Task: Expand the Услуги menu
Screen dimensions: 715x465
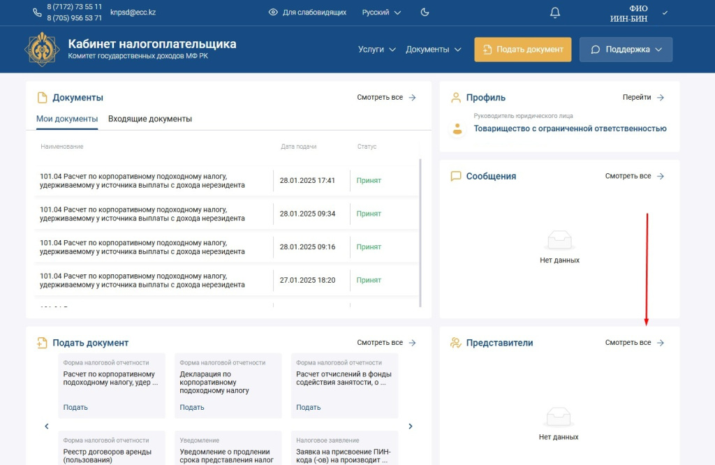Action: tap(376, 50)
